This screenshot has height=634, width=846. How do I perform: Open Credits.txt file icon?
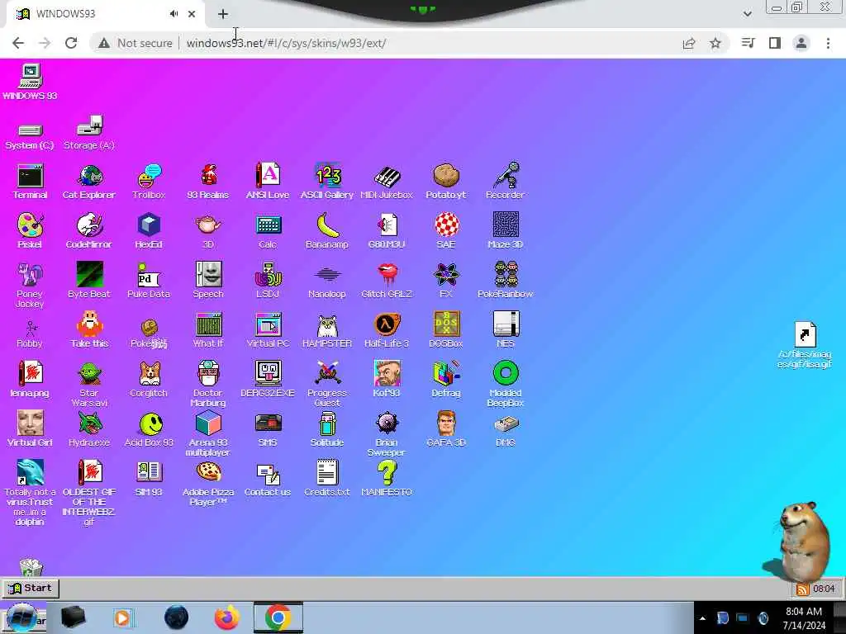327,472
